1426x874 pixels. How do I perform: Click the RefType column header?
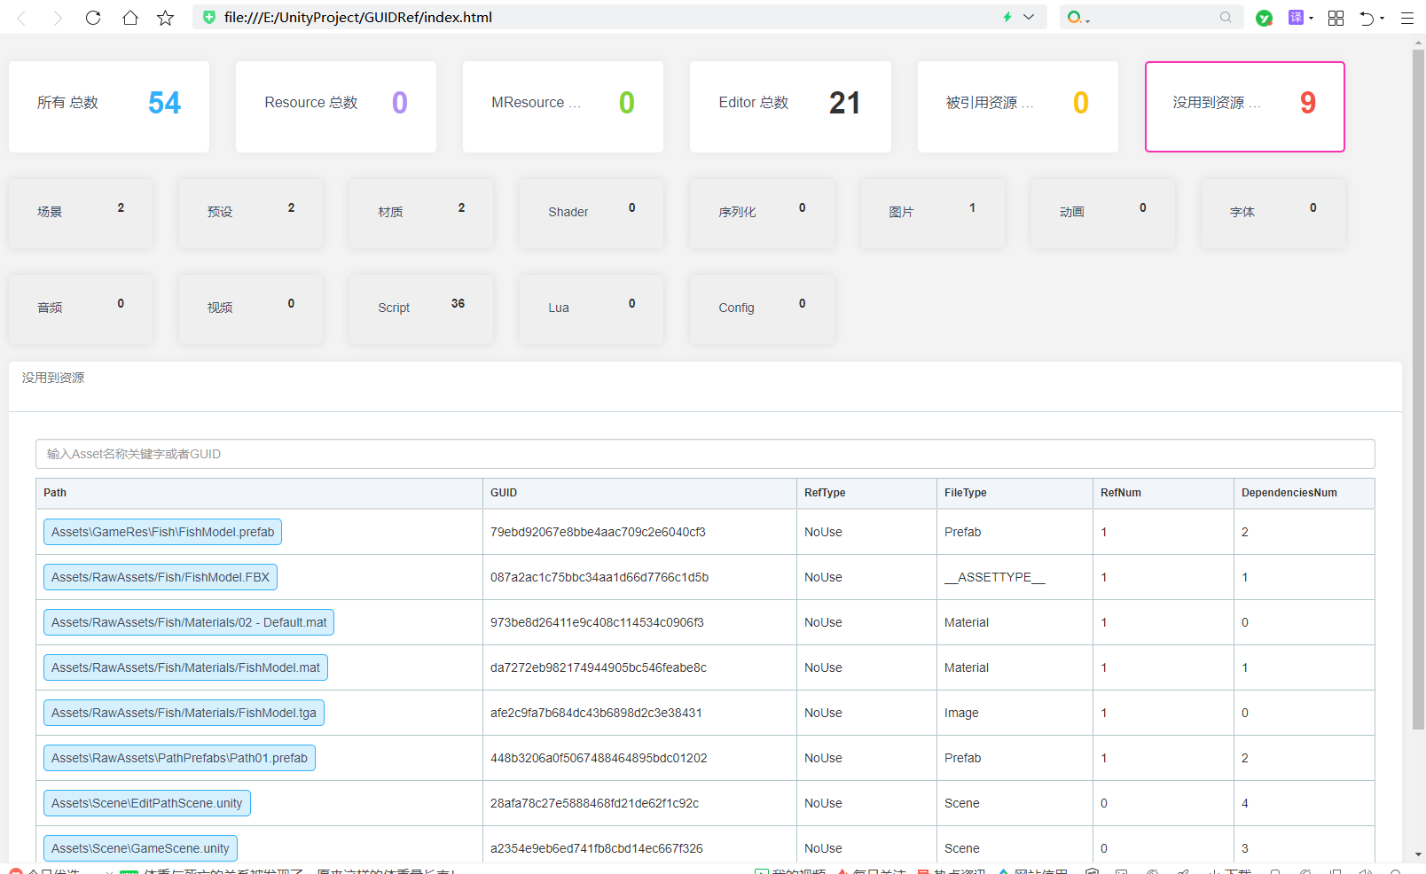point(866,493)
